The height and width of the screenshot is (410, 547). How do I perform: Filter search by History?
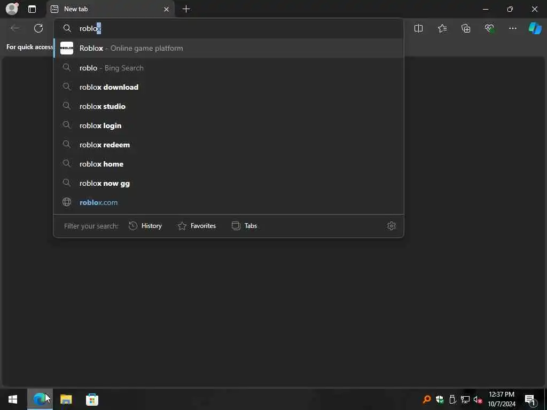(x=145, y=226)
